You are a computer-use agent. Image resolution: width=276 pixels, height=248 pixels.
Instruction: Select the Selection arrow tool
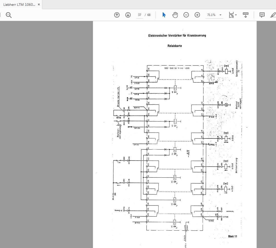(x=164, y=15)
